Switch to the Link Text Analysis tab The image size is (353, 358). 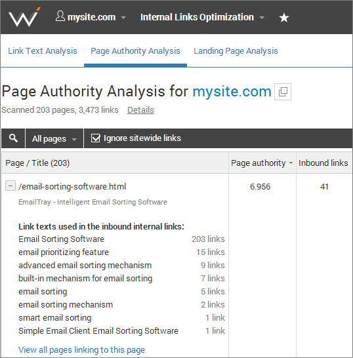(43, 50)
